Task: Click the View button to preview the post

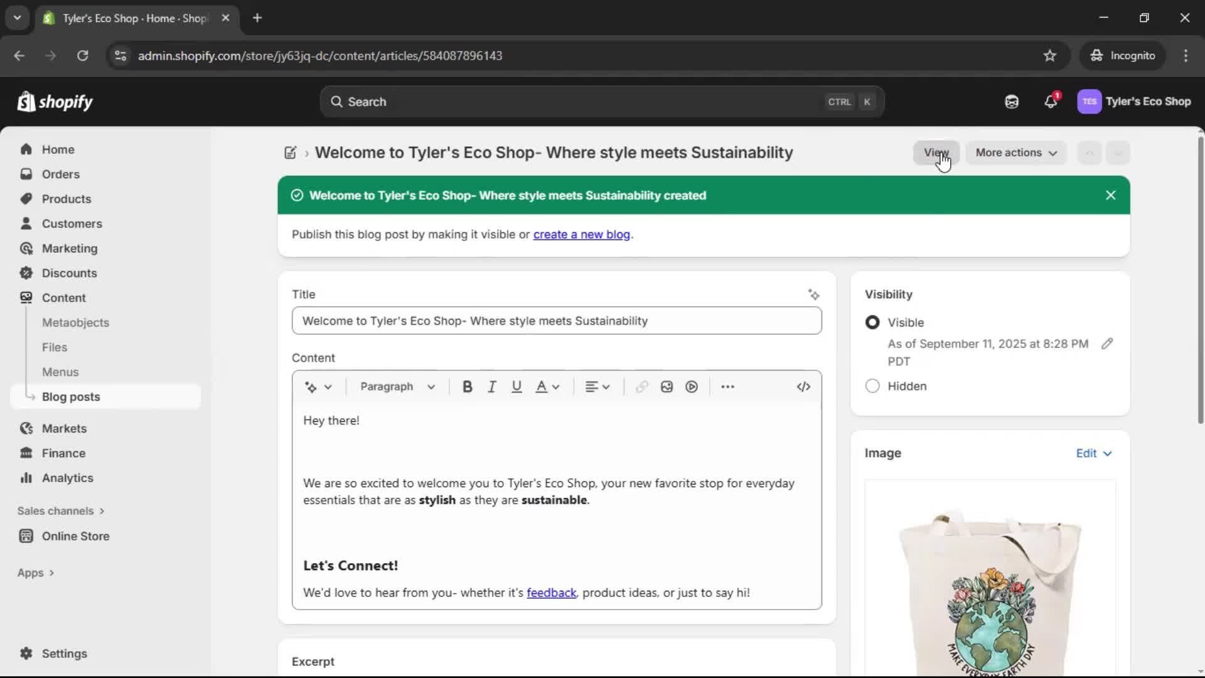Action: tap(936, 153)
